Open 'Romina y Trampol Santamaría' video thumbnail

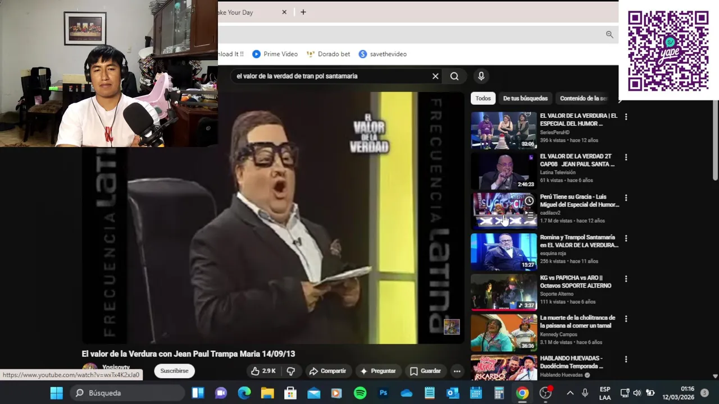coord(504,251)
